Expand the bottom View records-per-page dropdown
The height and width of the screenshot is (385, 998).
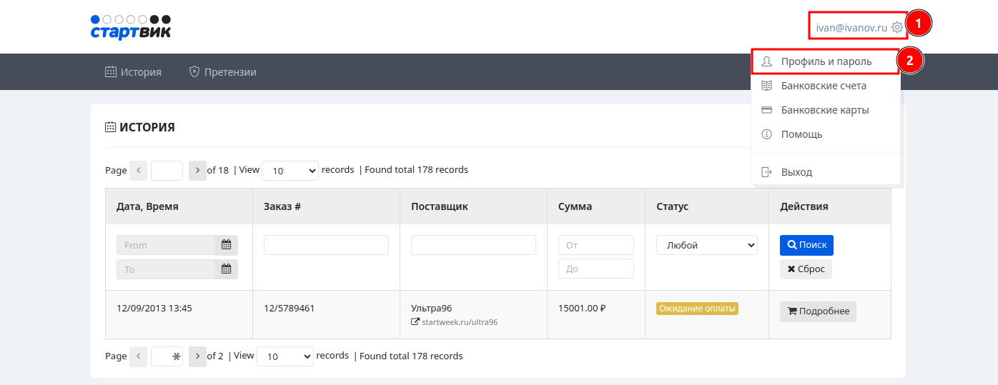[285, 356]
